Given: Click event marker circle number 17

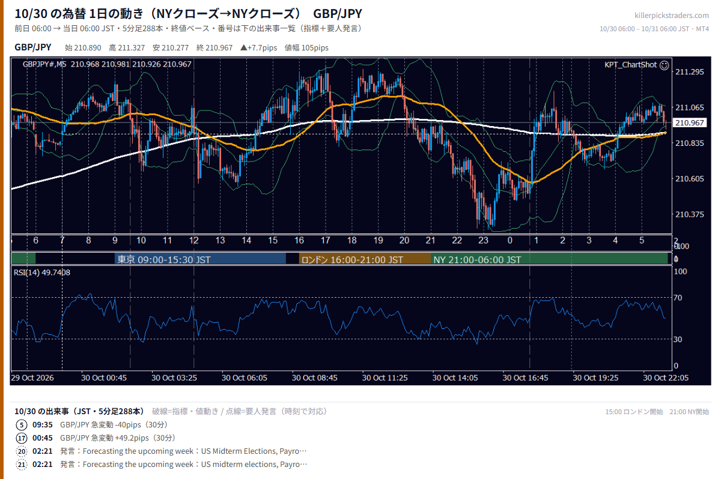Looking at the screenshot, I should click(22, 438).
